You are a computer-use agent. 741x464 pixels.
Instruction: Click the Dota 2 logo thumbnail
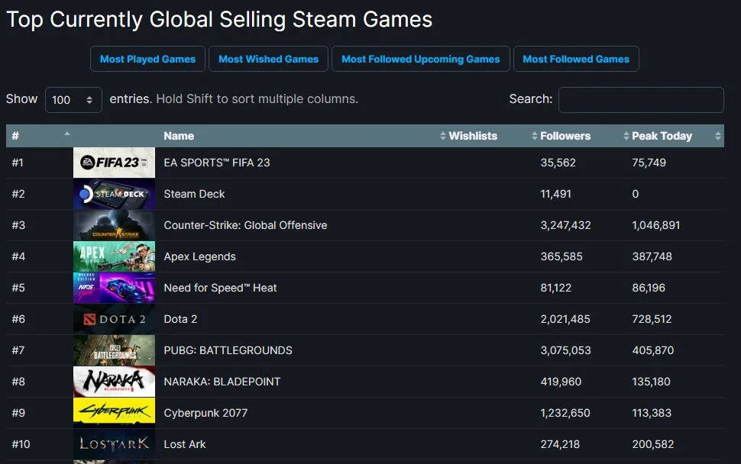click(114, 319)
